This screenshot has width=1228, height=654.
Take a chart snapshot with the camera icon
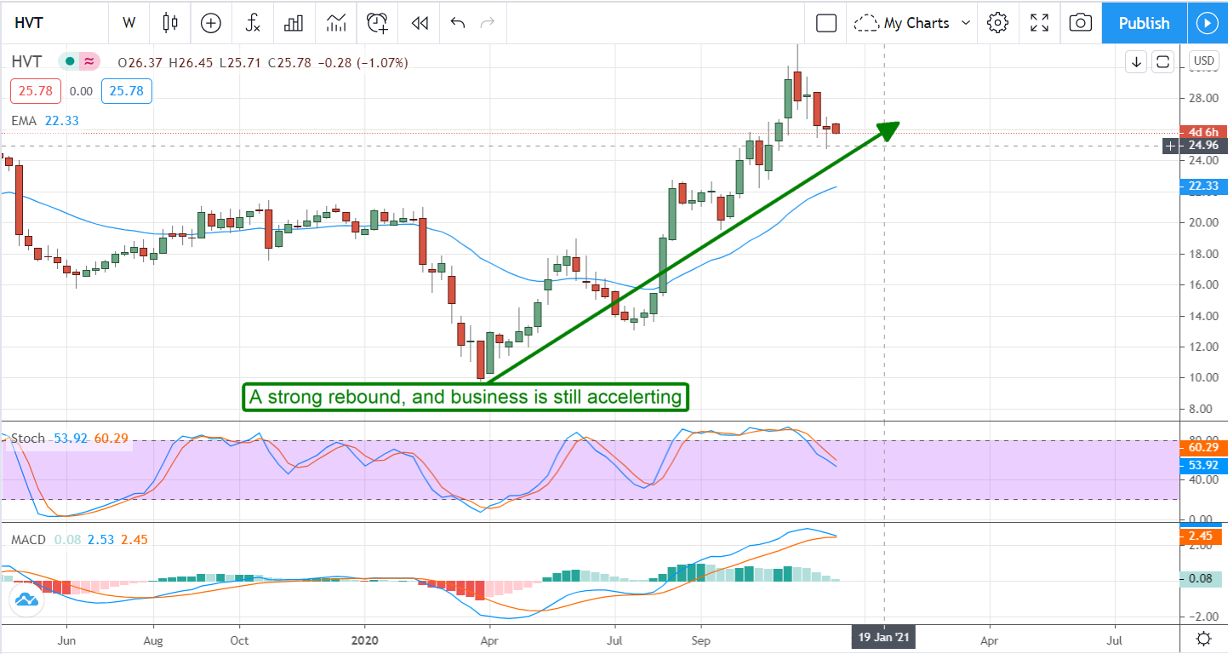click(x=1080, y=23)
